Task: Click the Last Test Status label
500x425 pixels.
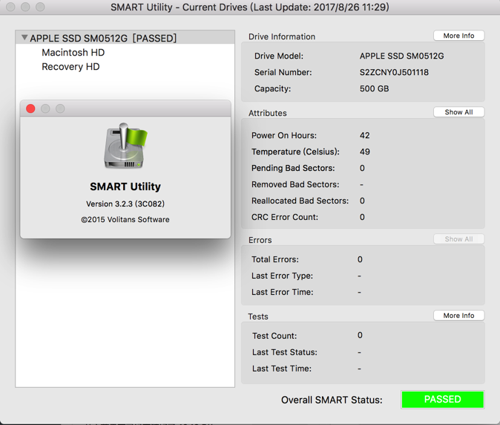Action: tap(285, 352)
